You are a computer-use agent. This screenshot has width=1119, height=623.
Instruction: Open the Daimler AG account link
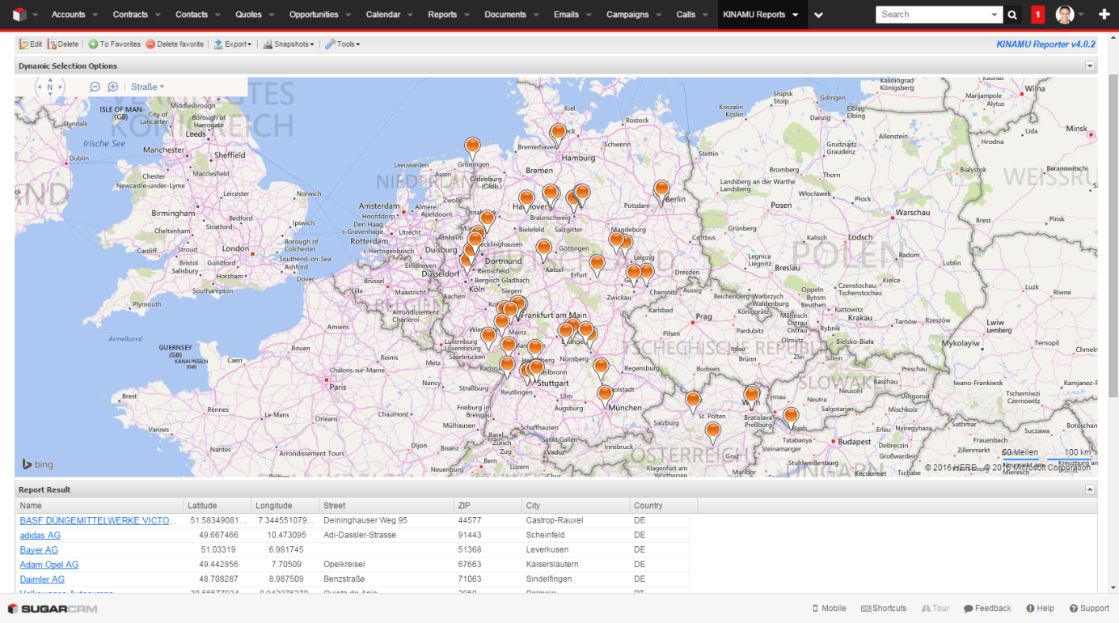(x=42, y=578)
